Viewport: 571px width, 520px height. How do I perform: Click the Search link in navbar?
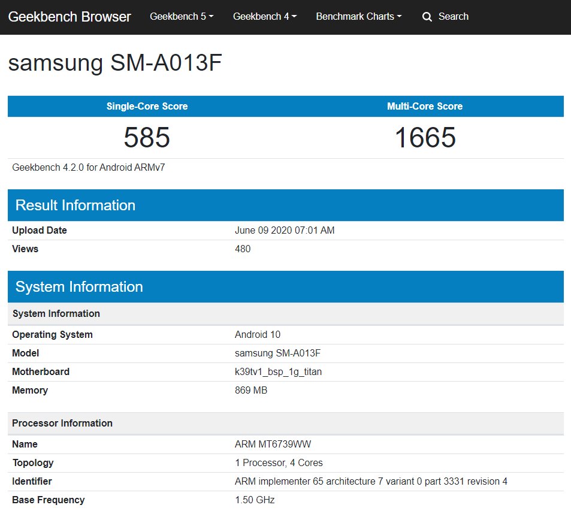coord(454,16)
